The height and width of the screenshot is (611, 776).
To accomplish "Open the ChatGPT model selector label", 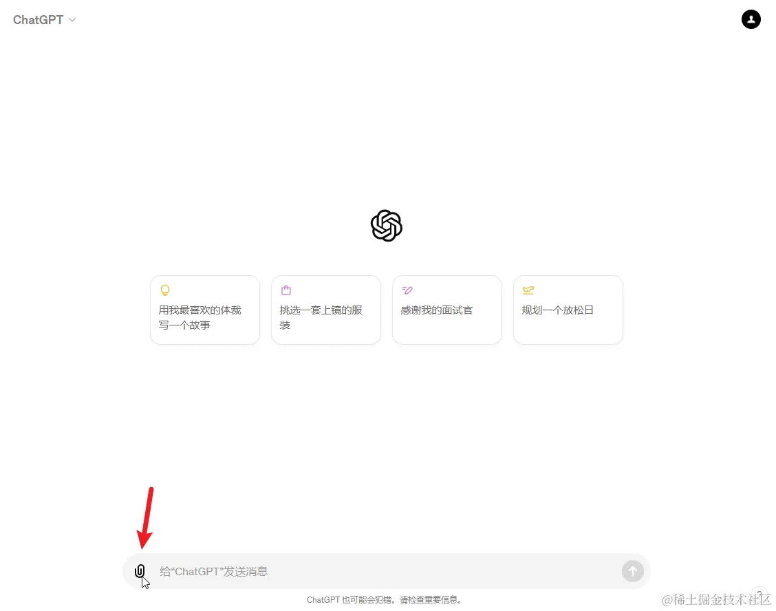I will point(38,20).
